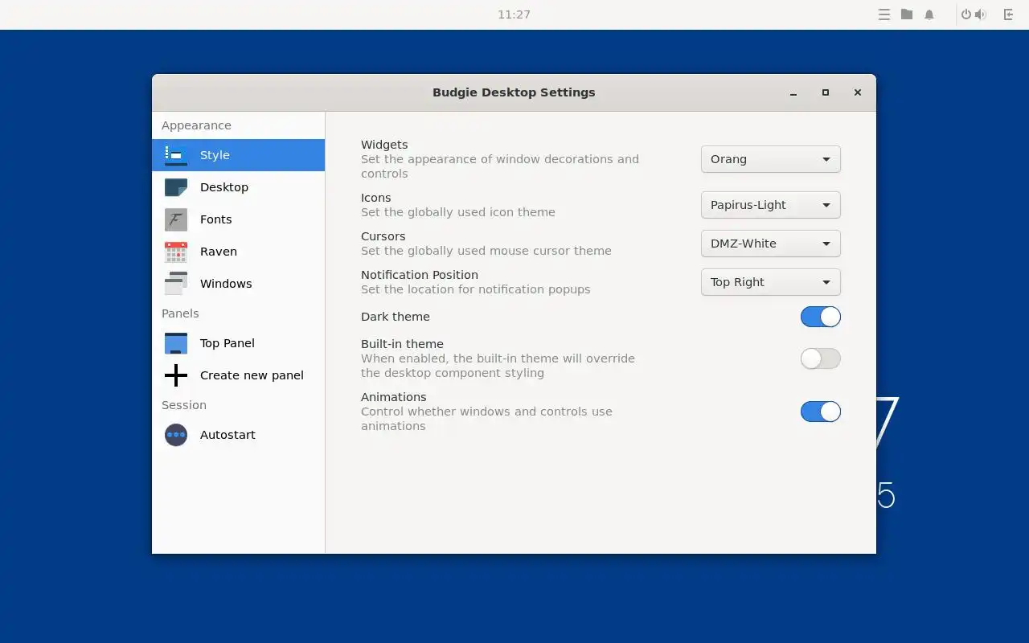Viewport: 1029px width, 643px height.
Task: Click the Budgie Desktop Settings title bar text
Action: [x=514, y=92]
